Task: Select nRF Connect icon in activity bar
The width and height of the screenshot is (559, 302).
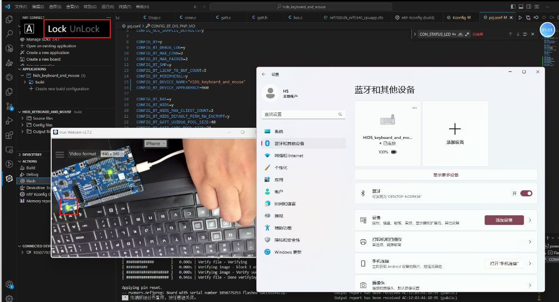Action: point(9,178)
